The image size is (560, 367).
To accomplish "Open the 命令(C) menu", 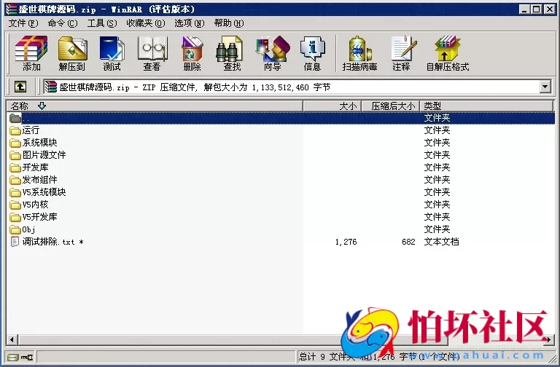I will 63,23.
